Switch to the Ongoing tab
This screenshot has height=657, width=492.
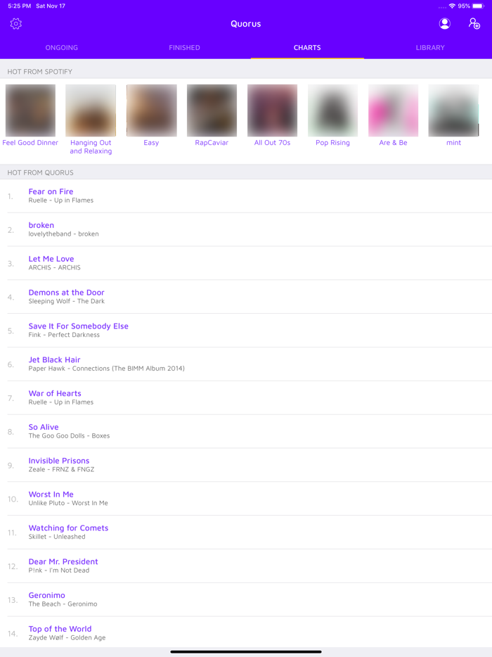click(x=62, y=47)
